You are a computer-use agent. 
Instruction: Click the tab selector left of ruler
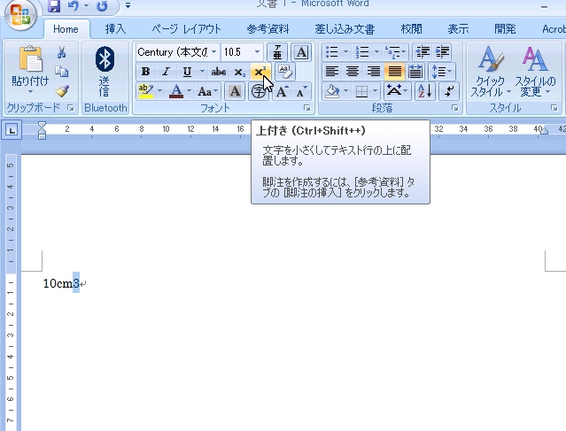click(x=12, y=131)
